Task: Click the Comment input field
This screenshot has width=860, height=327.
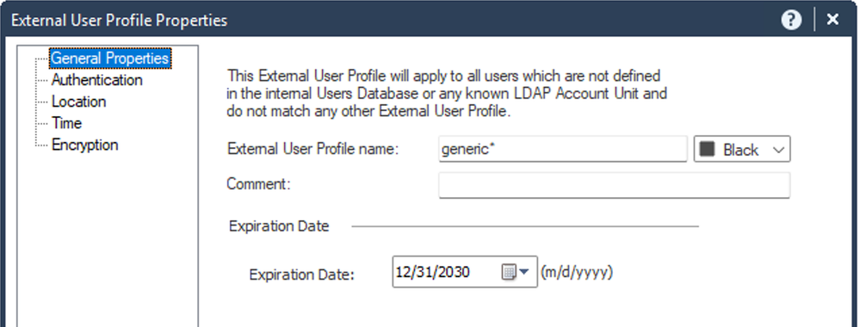Action: (x=615, y=186)
